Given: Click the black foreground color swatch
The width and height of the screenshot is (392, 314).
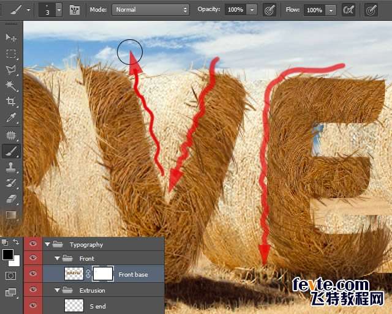Looking at the screenshot, I should point(8,255).
